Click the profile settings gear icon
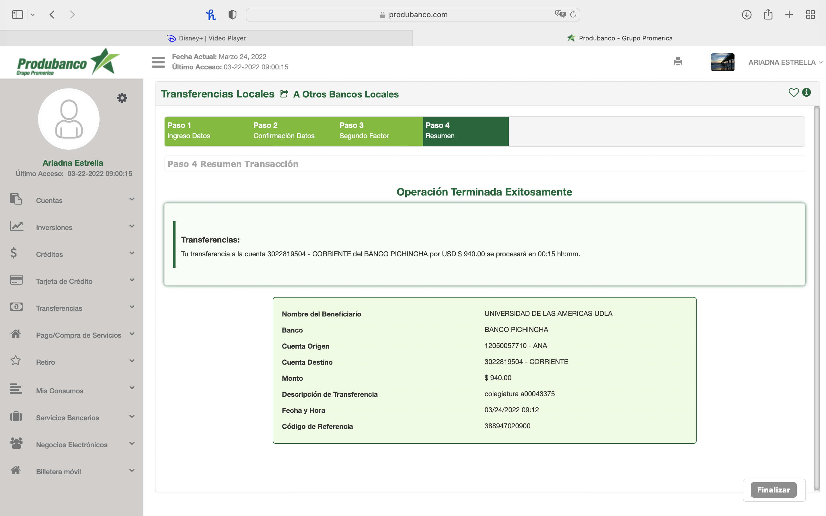The height and width of the screenshot is (516, 826). (x=122, y=98)
